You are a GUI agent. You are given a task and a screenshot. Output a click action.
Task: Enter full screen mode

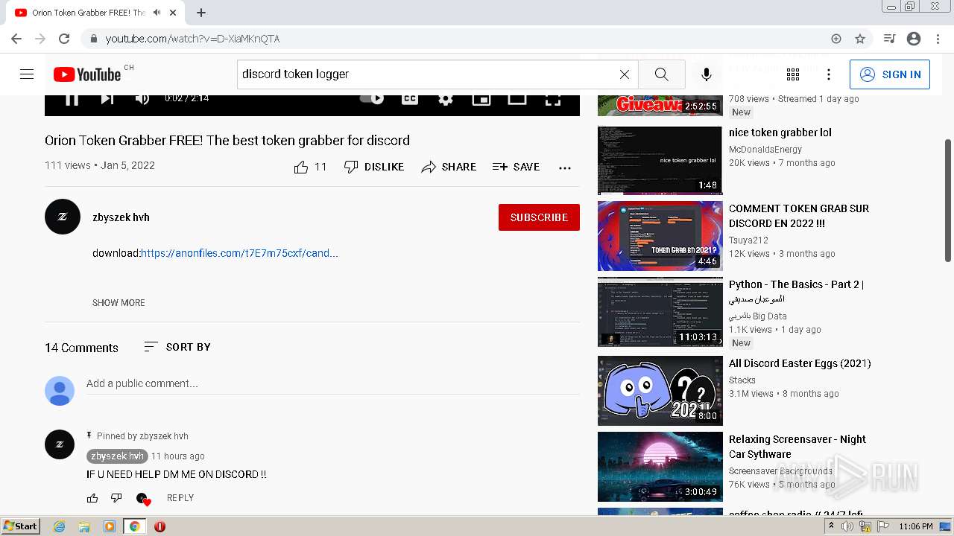click(553, 98)
